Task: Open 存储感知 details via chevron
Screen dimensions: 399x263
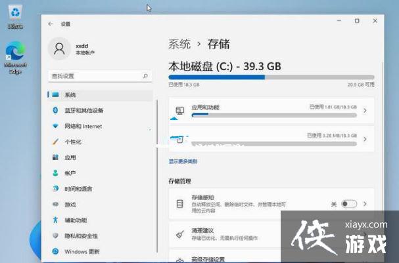Action: pyautogui.click(x=365, y=204)
